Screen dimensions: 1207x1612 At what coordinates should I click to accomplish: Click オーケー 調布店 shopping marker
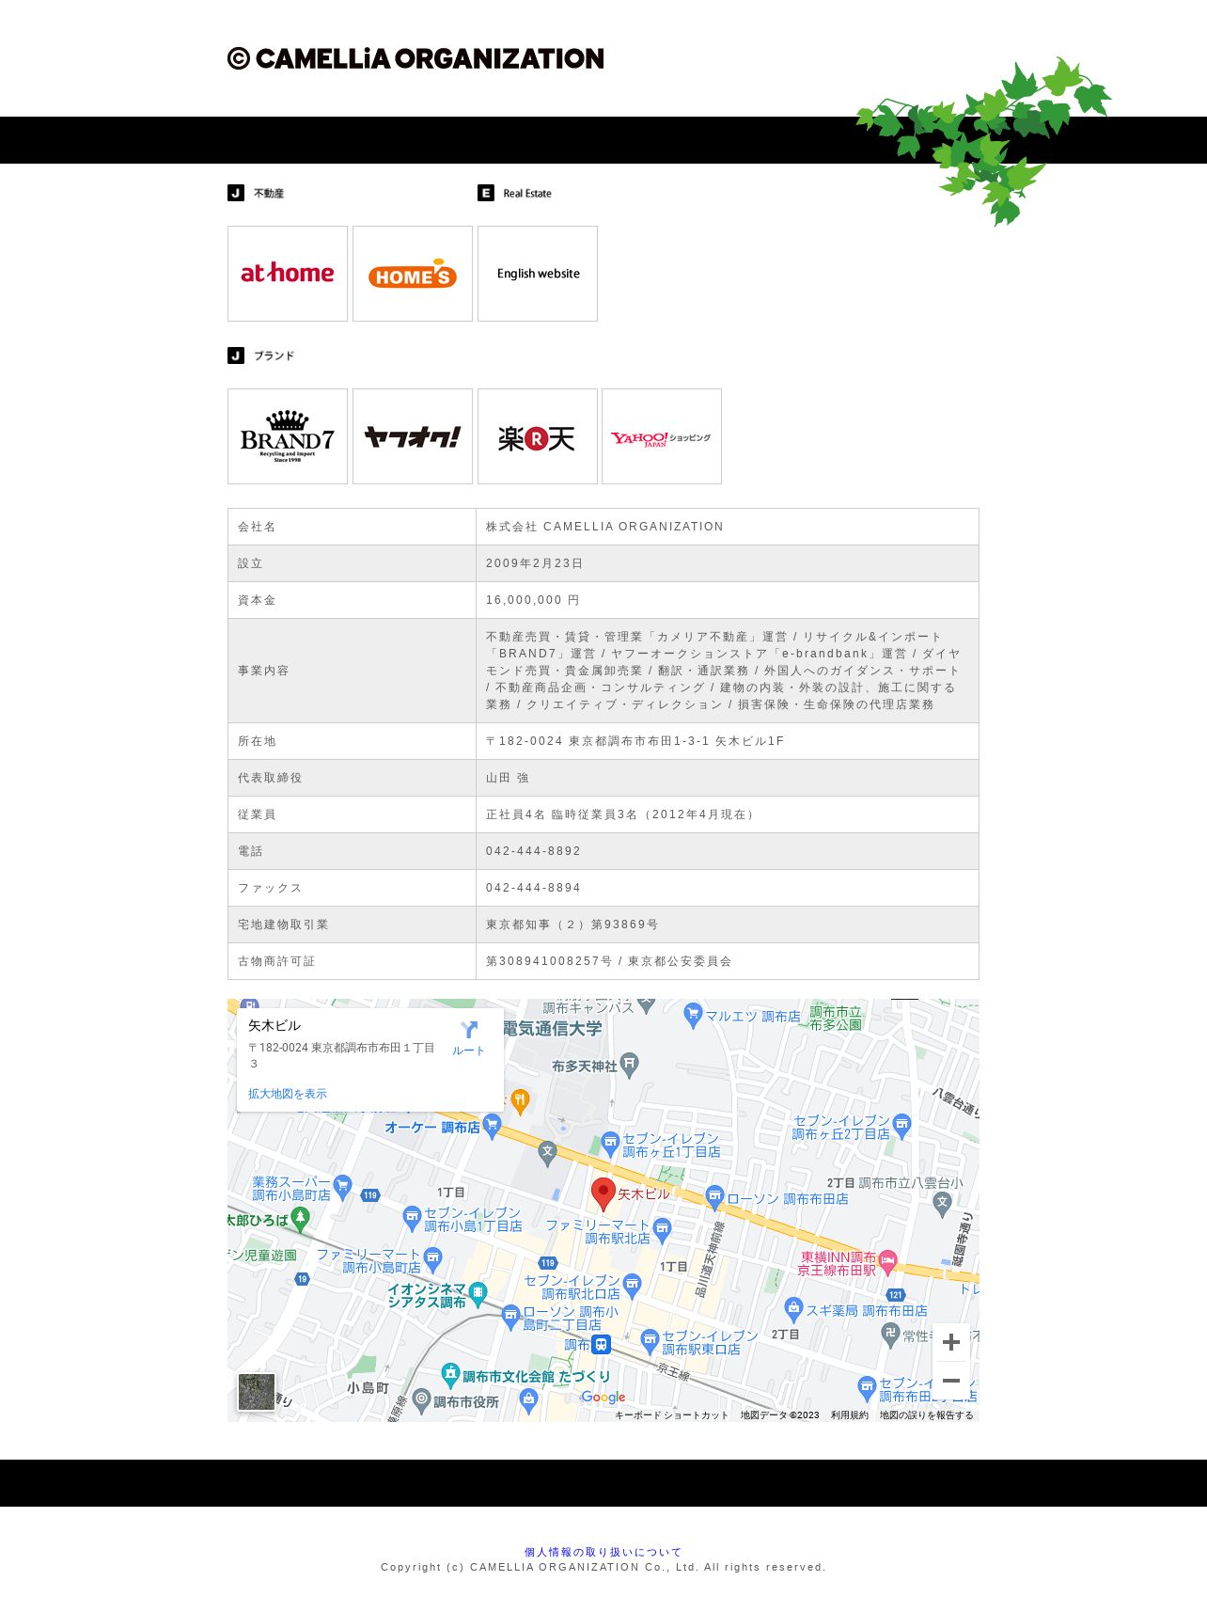[x=492, y=1128]
